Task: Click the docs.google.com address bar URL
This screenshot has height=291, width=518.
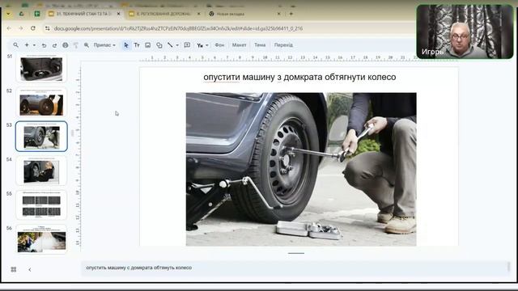Action: pos(178,29)
